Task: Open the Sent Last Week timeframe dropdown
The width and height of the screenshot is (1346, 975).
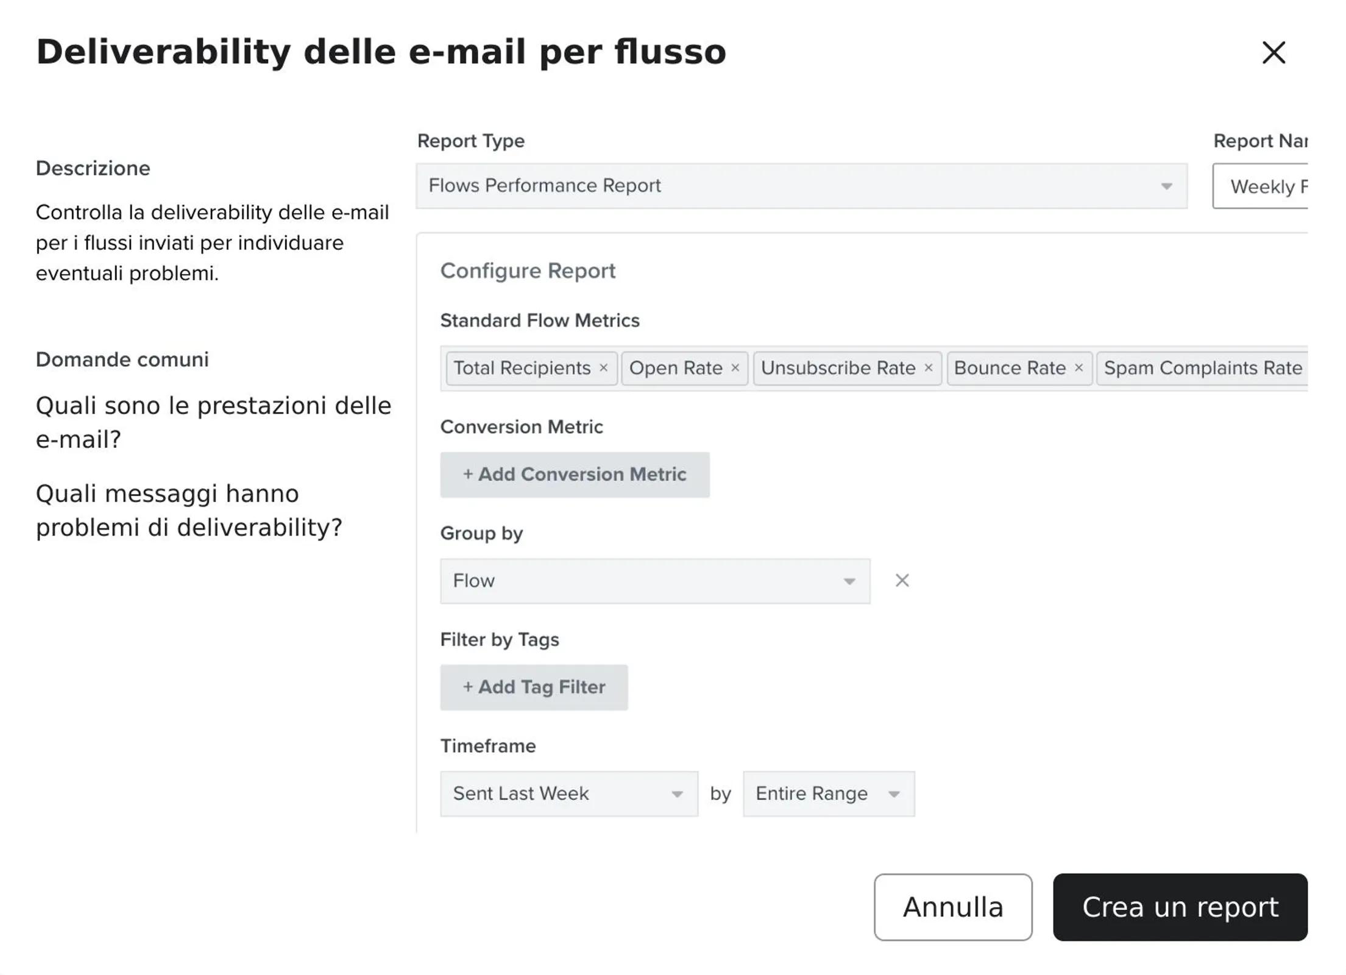Action: tap(569, 793)
